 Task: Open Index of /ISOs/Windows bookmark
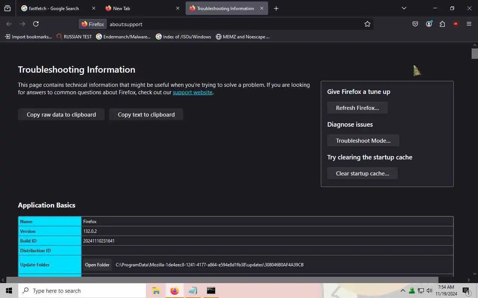pos(183,37)
